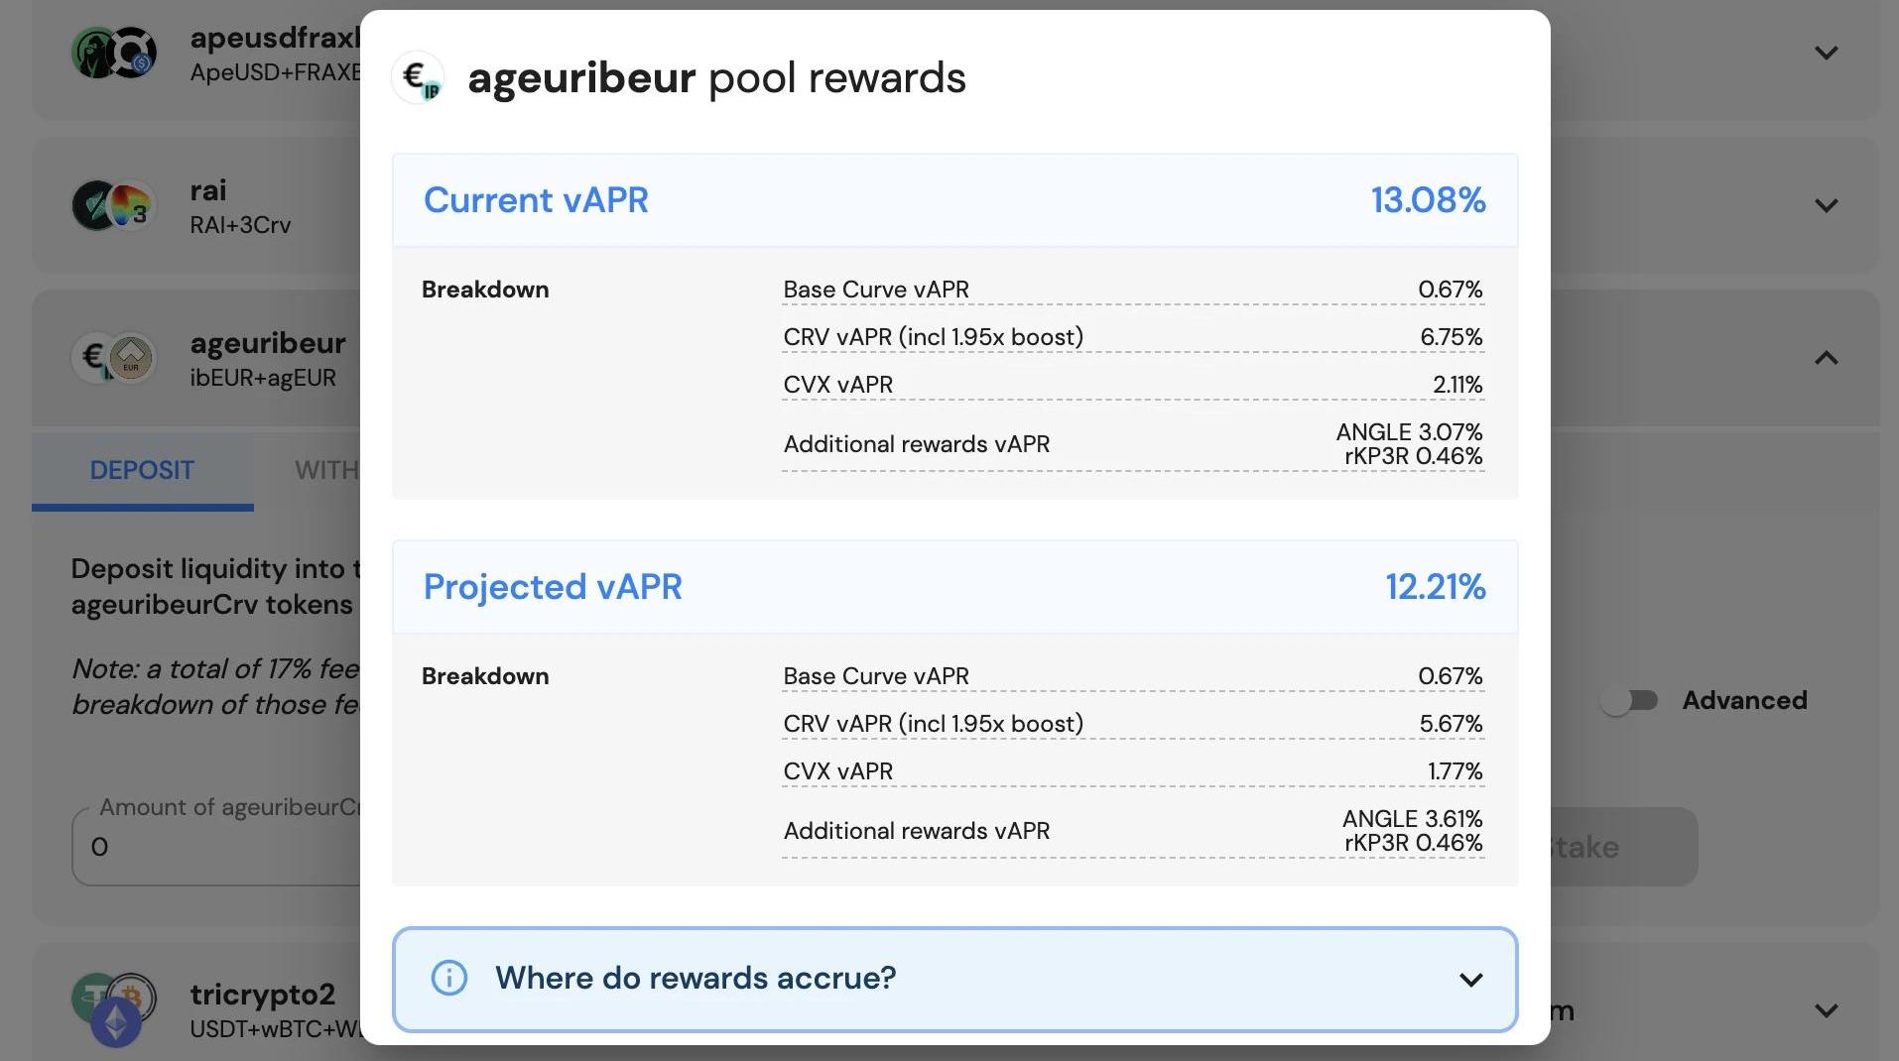Click the Projected vAPR Breakdown label

click(485, 676)
